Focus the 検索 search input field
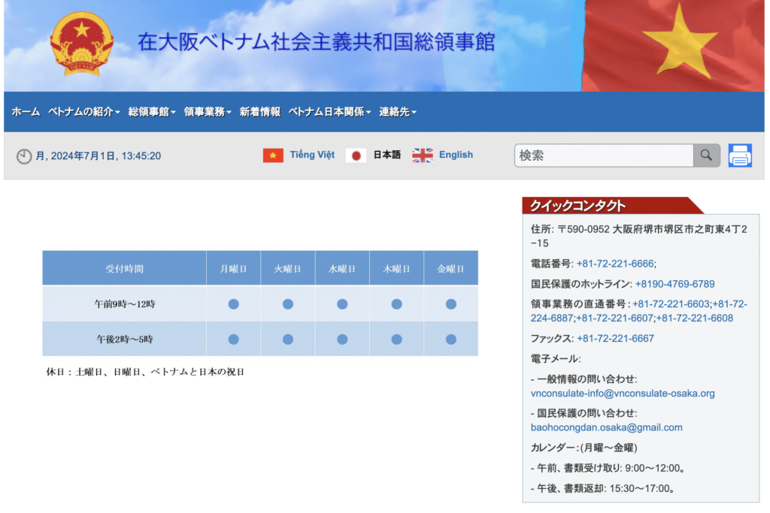Image resolution: width=770 pixels, height=513 pixels. pos(603,155)
